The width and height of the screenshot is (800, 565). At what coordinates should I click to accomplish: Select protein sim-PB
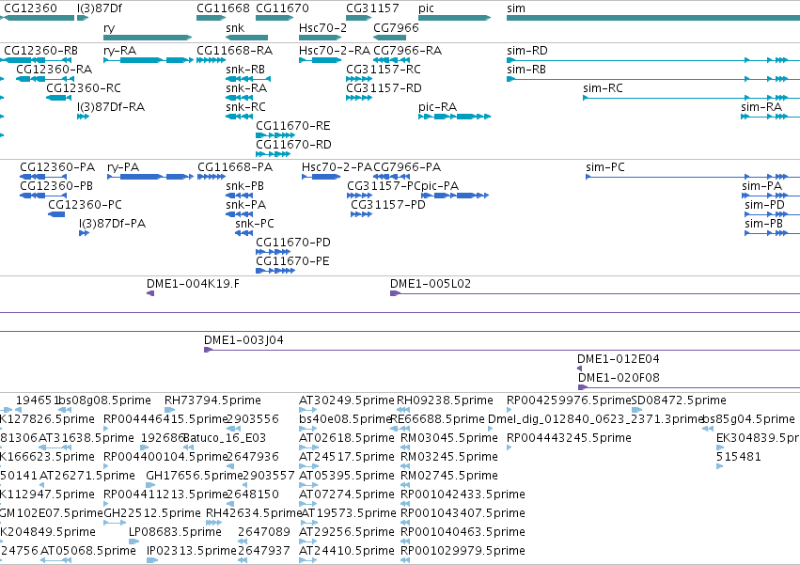763,224
